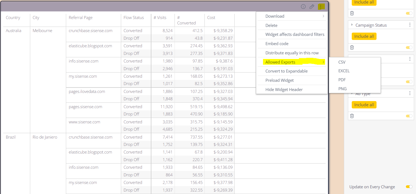Click the Campaign Status filter title
Screen dimensions: 416x194
point(371,25)
